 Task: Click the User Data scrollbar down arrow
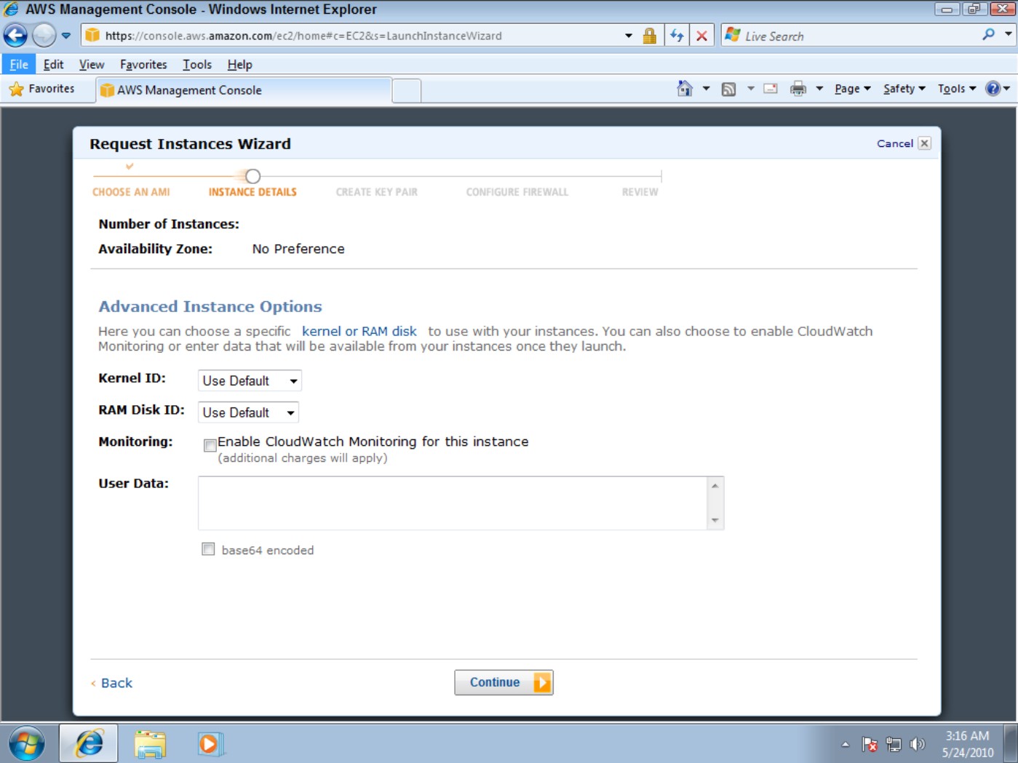pyautogui.click(x=715, y=520)
